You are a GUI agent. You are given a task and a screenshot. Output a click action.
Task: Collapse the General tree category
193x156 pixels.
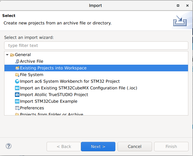(x=7, y=55)
